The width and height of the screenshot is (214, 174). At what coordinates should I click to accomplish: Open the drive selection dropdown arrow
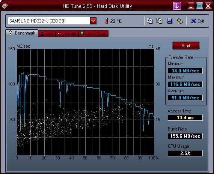tap(93, 21)
